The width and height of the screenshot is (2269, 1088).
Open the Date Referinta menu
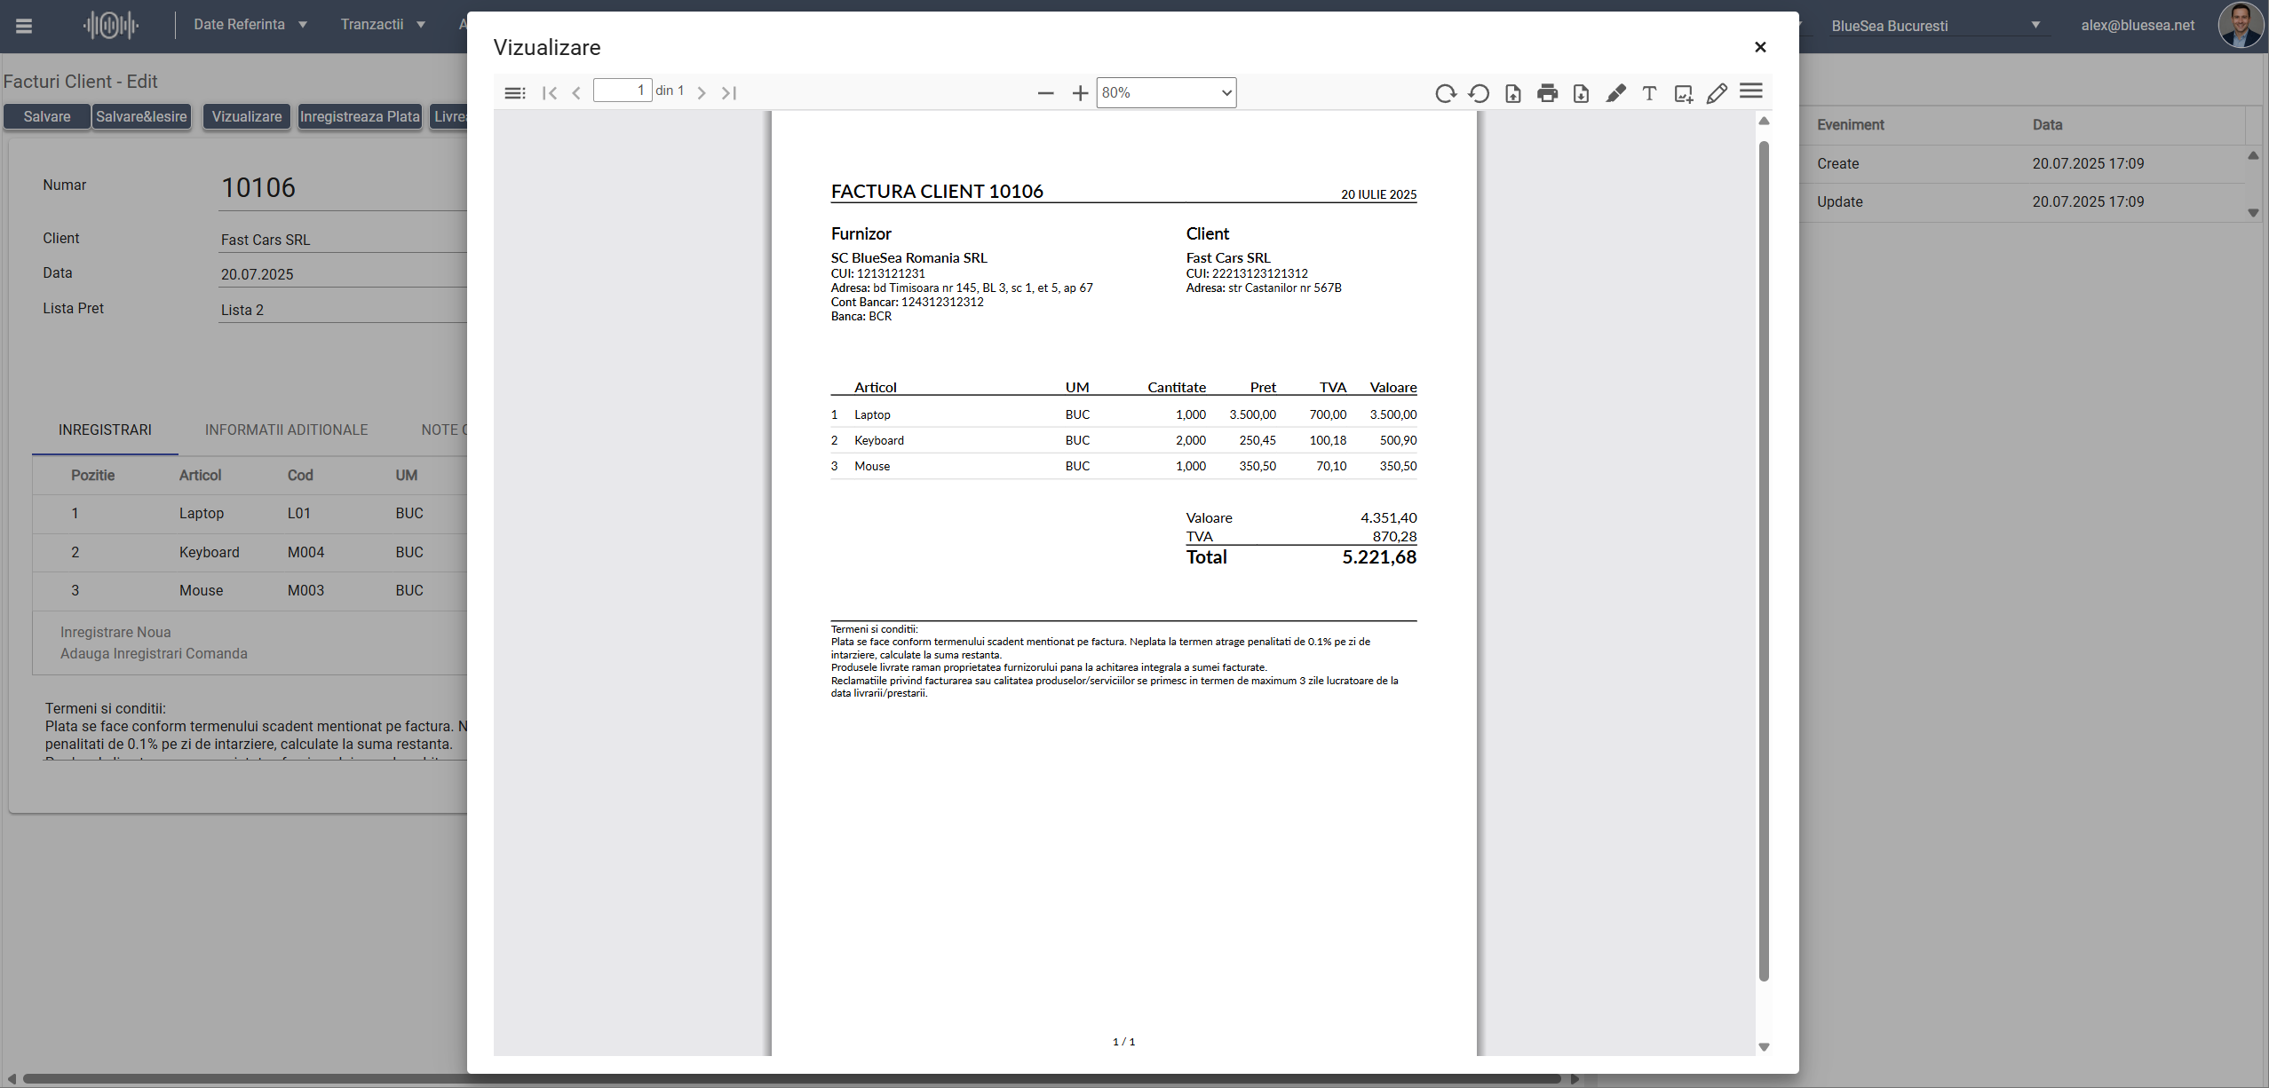250,25
